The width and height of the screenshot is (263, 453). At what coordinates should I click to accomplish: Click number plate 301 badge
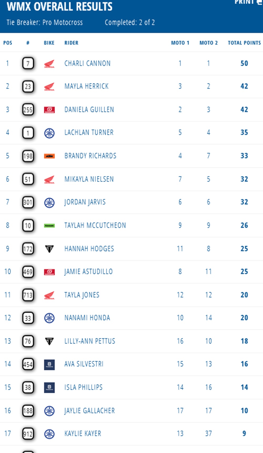pyautogui.click(x=28, y=202)
